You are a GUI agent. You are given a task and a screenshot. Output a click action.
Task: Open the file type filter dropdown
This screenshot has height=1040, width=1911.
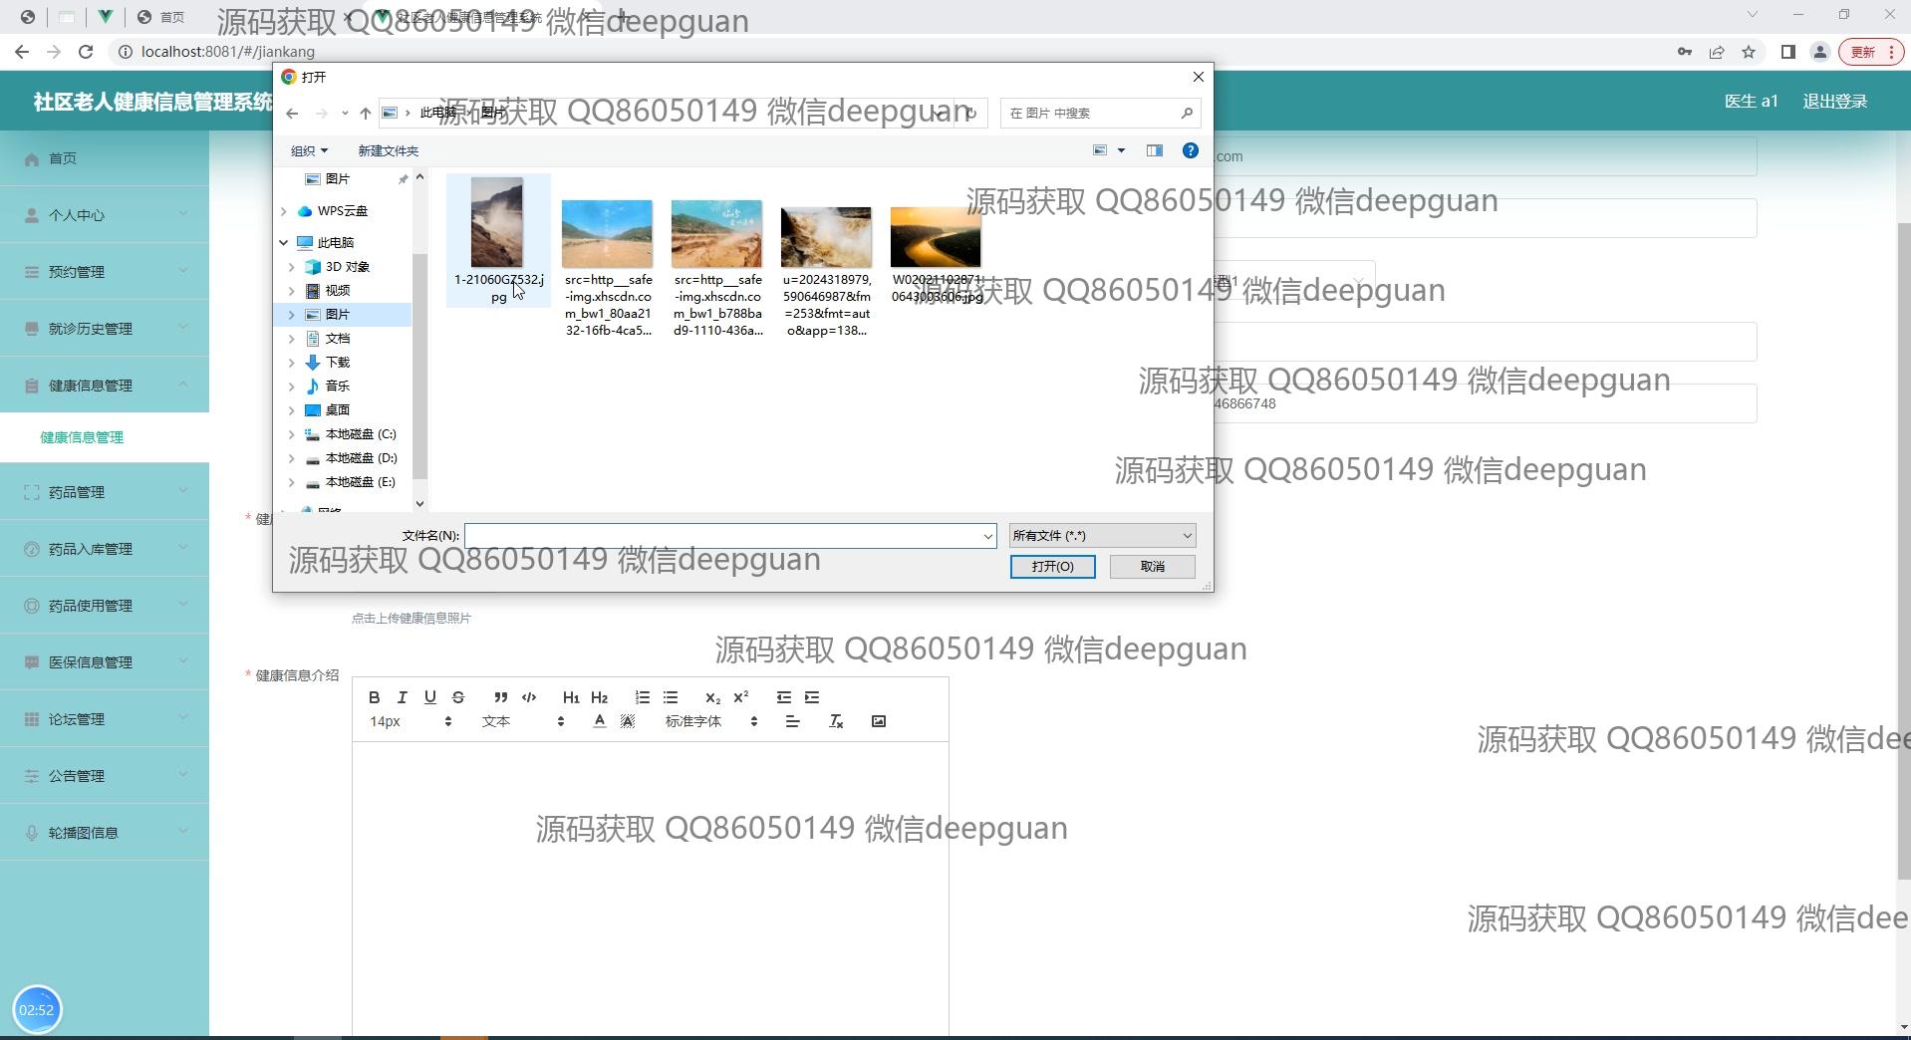coord(1102,536)
